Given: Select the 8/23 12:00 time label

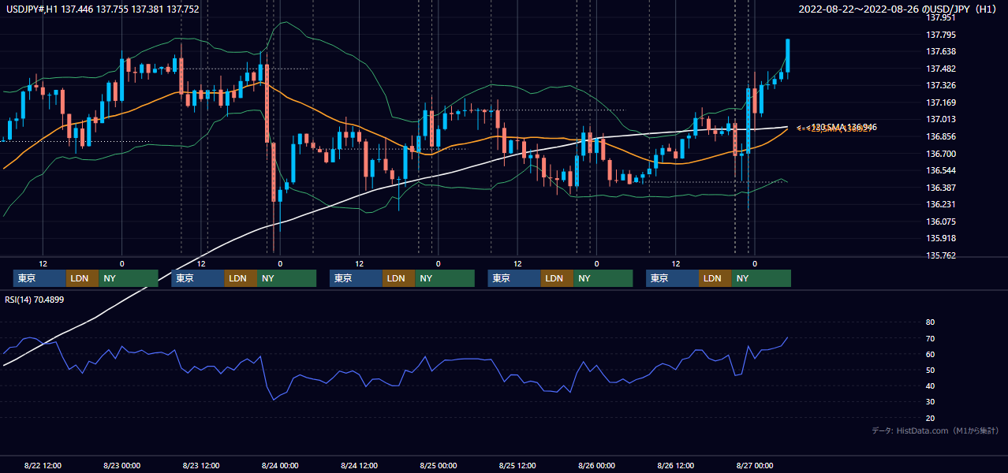Looking at the screenshot, I should 200,466.
